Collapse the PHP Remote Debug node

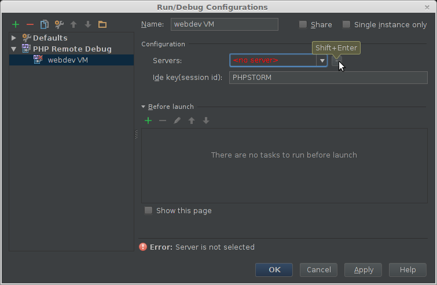(x=14, y=49)
